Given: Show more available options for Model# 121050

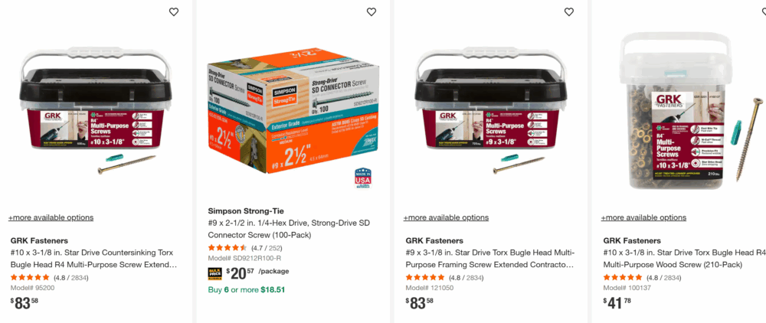Looking at the screenshot, I should click(446, 217).
